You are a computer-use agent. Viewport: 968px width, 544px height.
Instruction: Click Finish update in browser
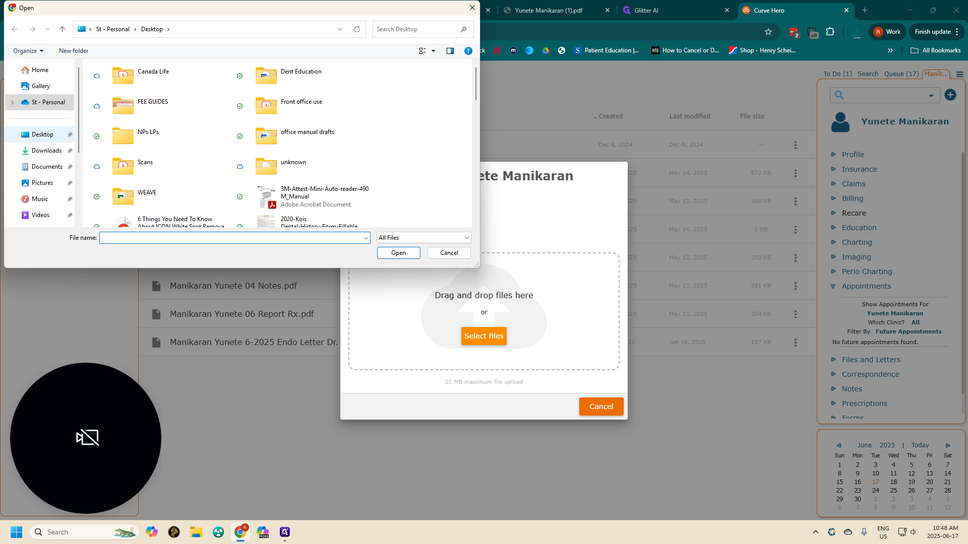(x=937, y=32)
